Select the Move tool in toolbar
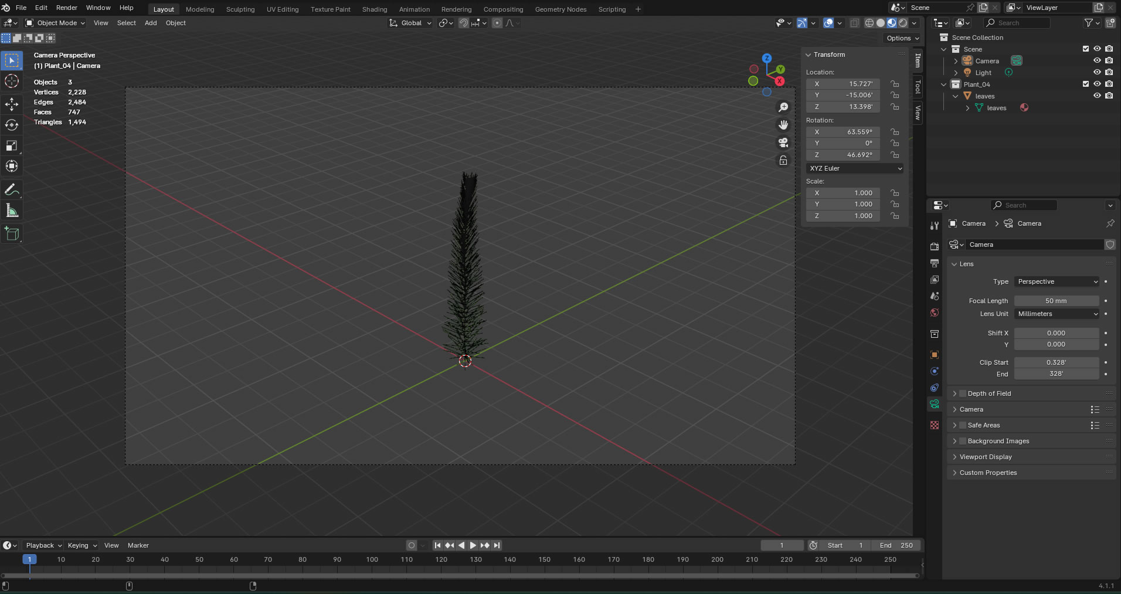 [x=12, y=104]
